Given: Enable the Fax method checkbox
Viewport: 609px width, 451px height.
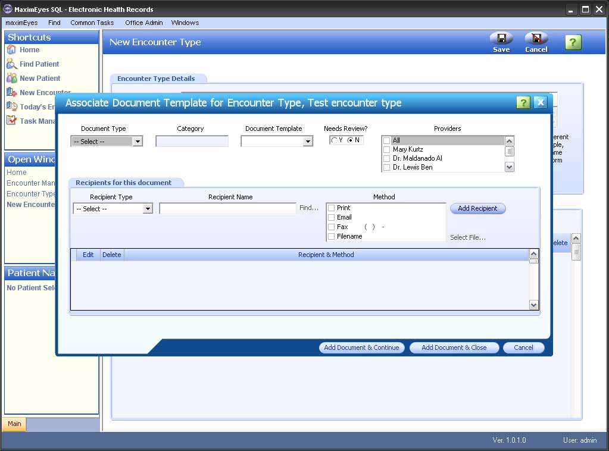Looking at the screenshot, I should point(332,227).
